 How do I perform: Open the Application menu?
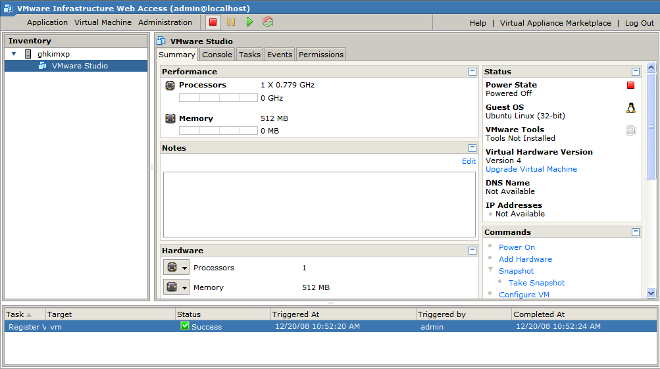click(x=47, y=22)
